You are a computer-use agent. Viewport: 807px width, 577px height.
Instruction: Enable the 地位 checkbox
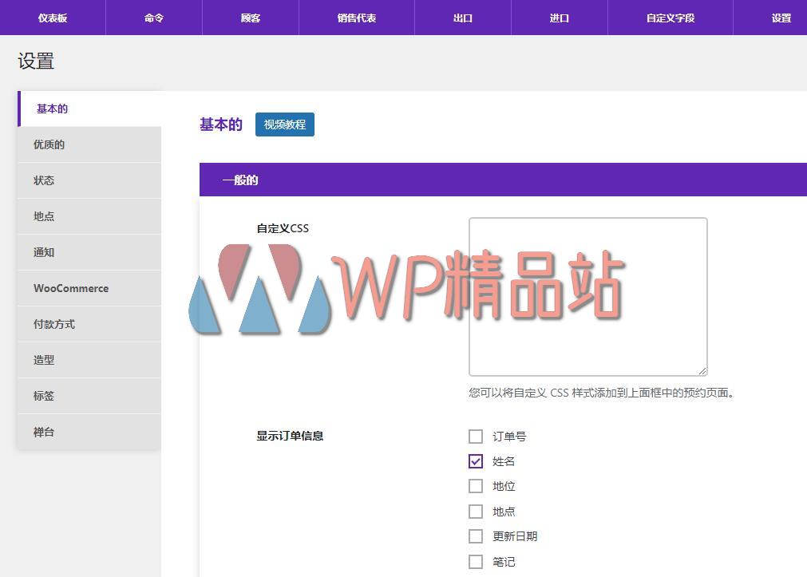pyautogui.click(x=476, y=486)
